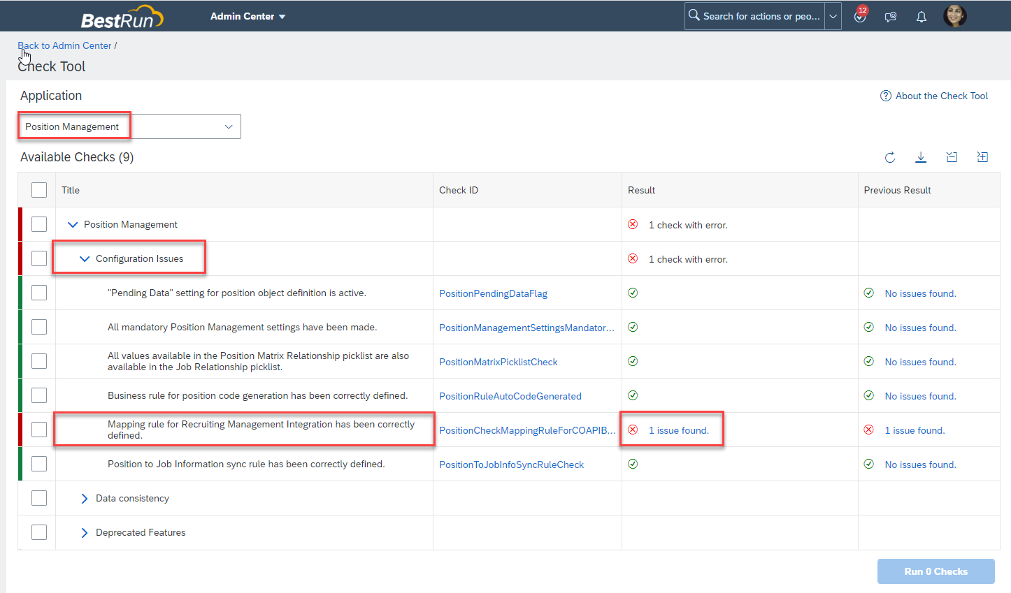The width and height of the screenshot is (1011, 593).
Task: Open No issues found link for PositionToJobInfoSyncRuleCheck
Action: tap(920, 464)
